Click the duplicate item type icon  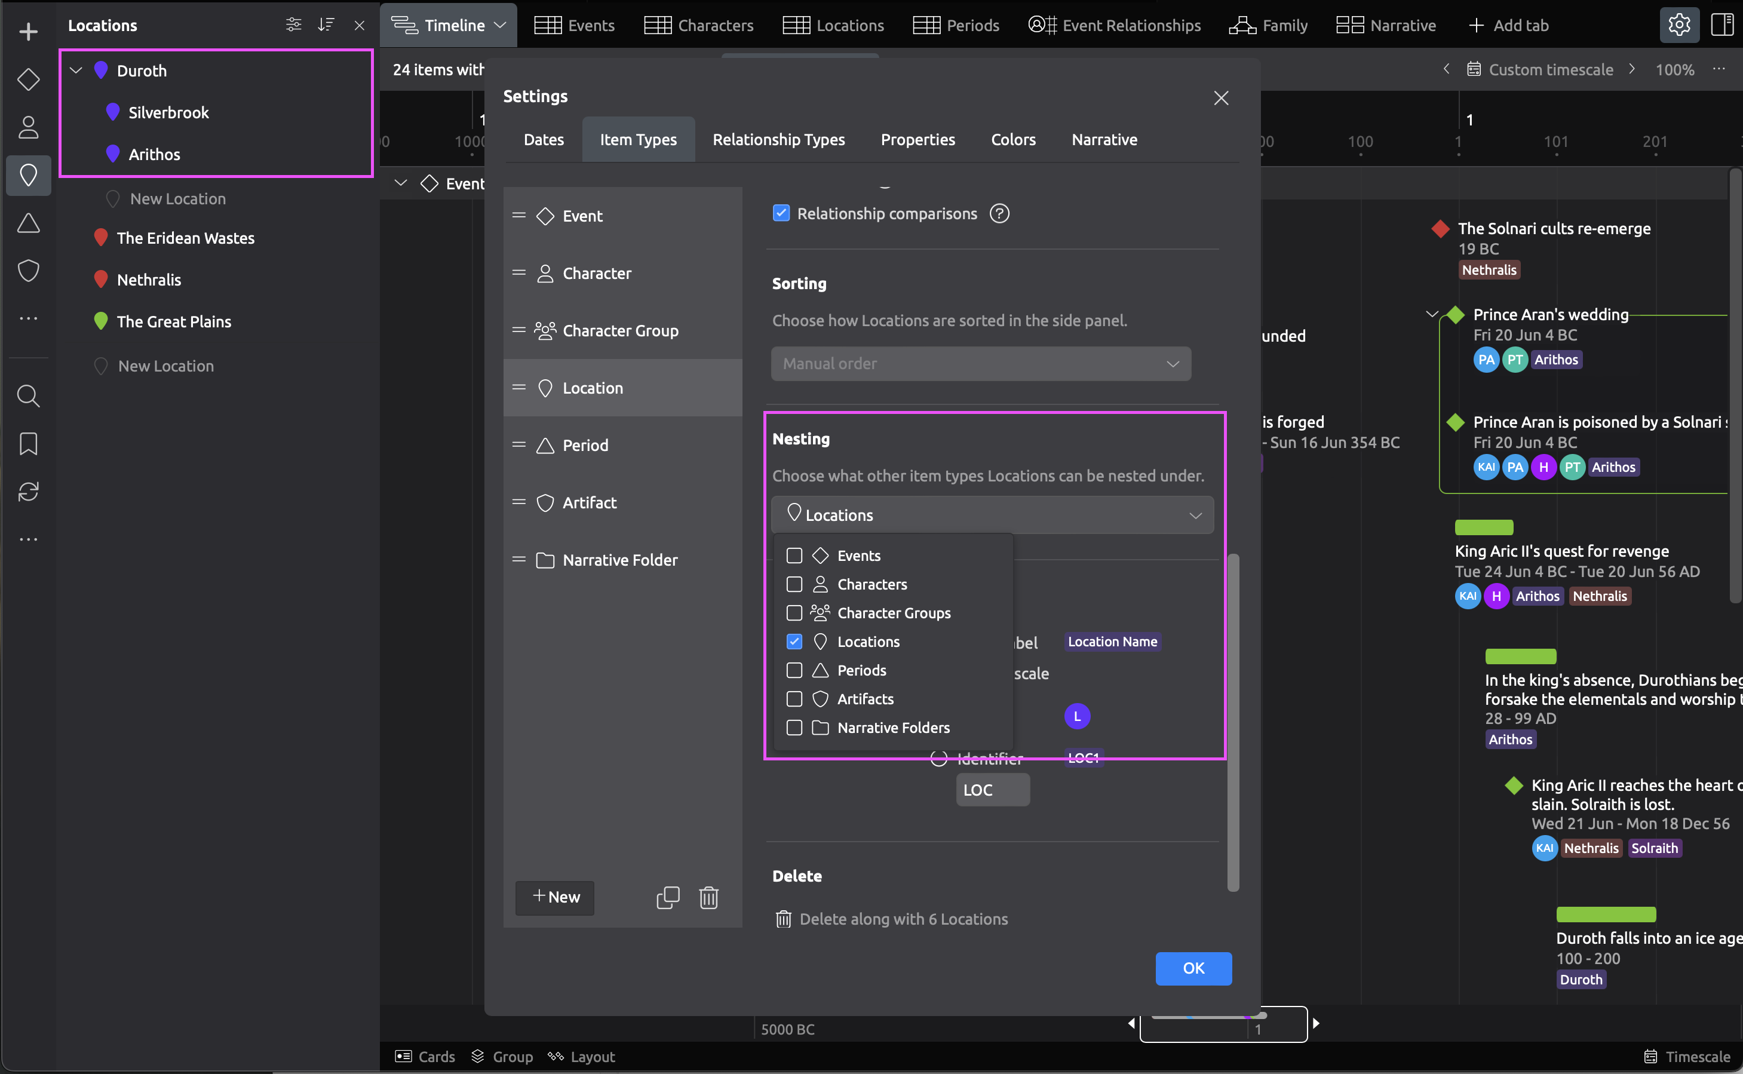[x=668, y=897]
